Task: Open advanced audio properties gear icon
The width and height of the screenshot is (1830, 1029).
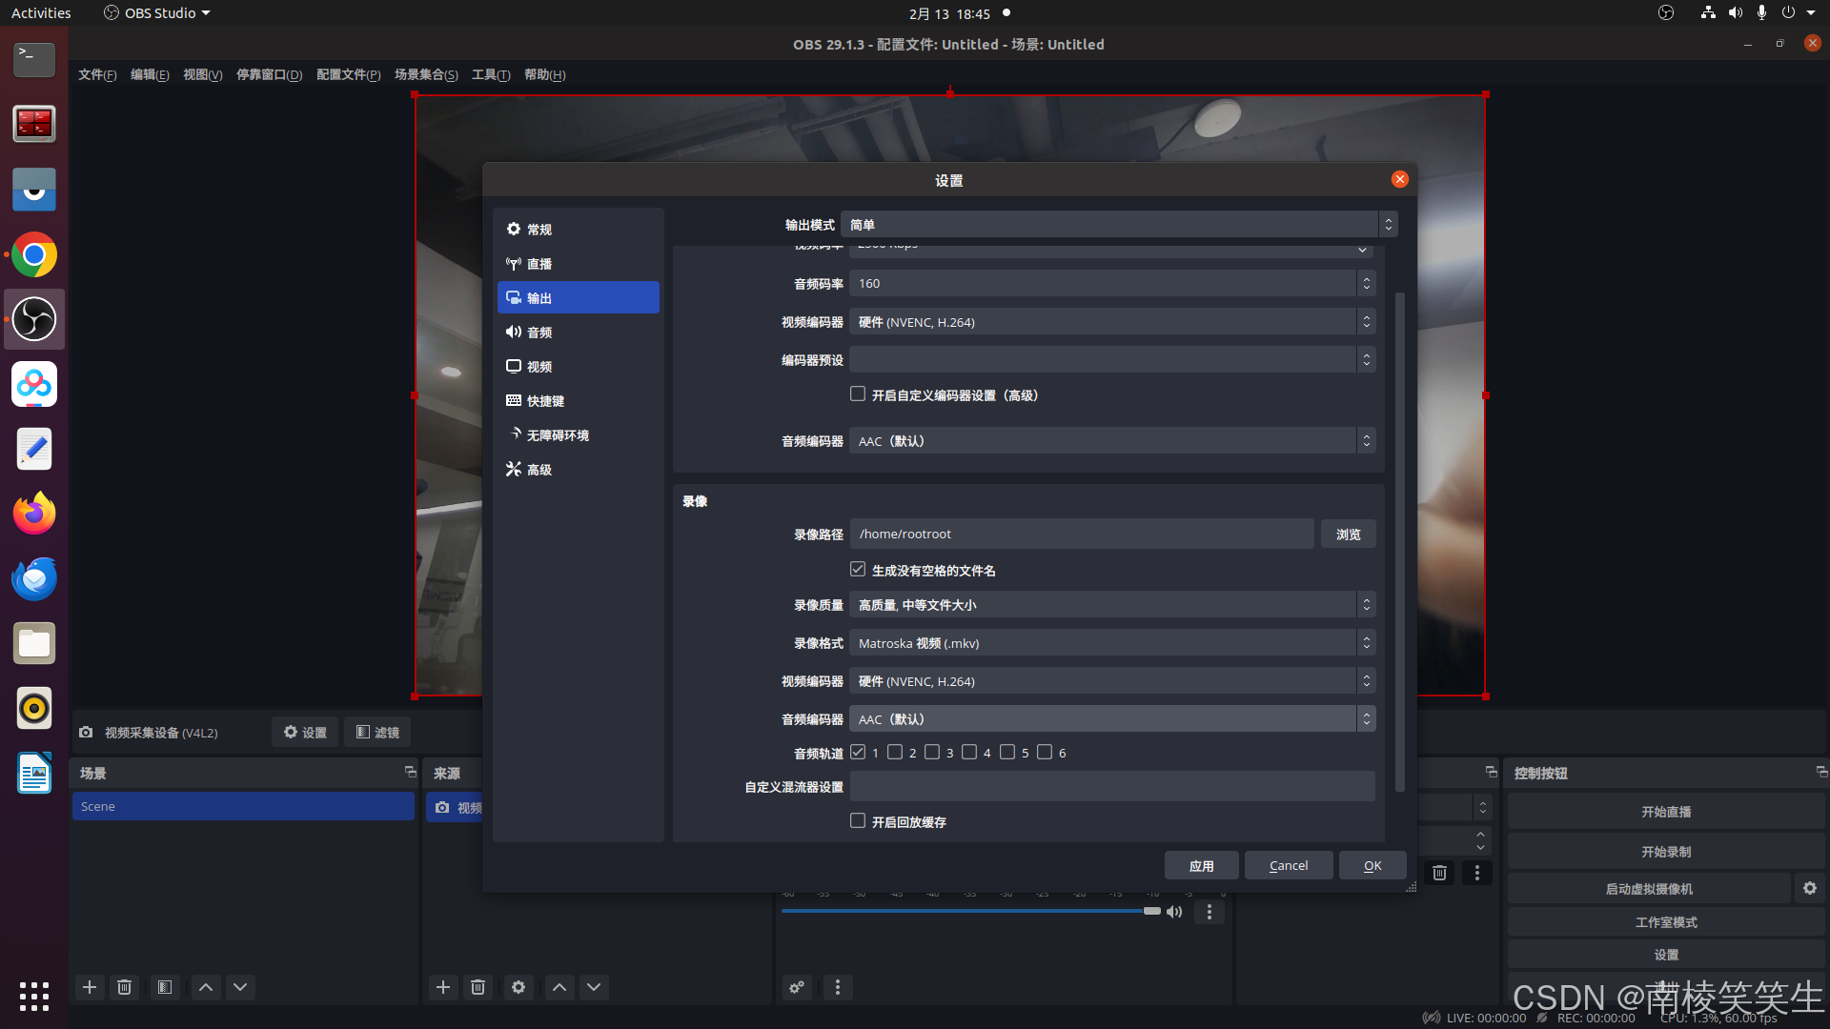Action: click(797, 987)
